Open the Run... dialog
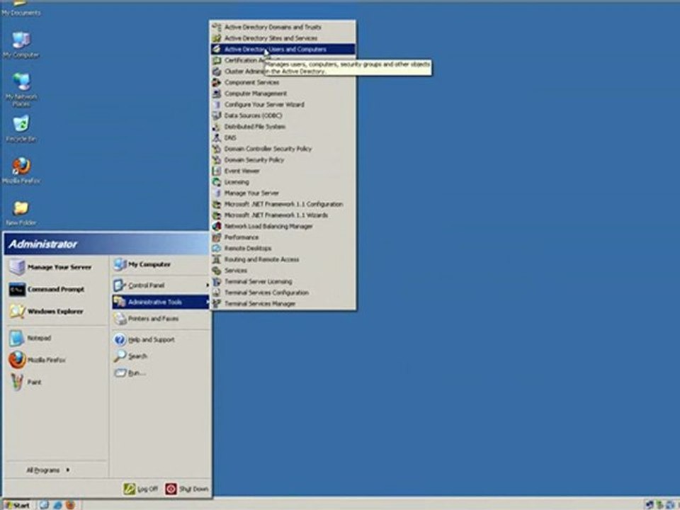The height and width of the screenshot is (510, 680). coord(161,373)
